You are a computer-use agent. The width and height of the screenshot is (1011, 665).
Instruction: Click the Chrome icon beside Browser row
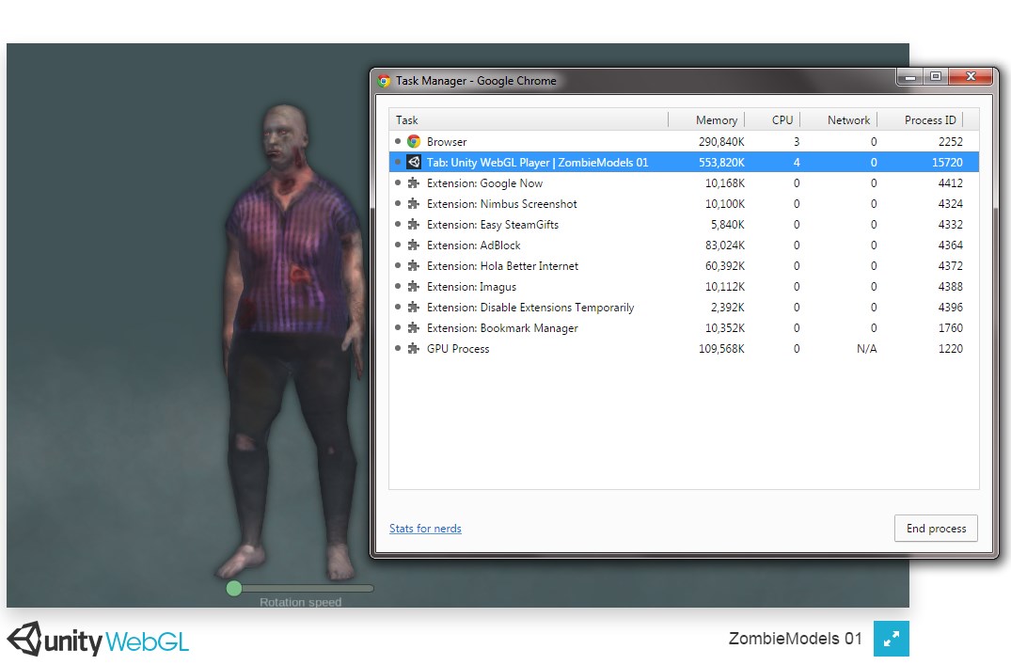(x=414, y=141)
